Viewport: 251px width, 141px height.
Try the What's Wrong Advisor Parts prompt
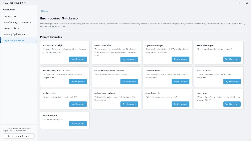click(x=78, y=82)
